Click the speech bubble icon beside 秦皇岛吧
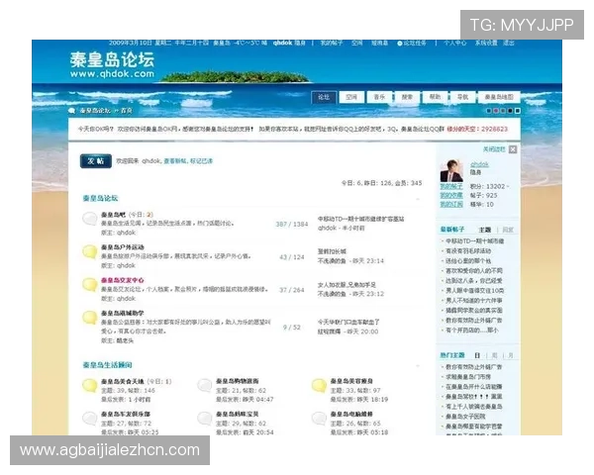 90,219
